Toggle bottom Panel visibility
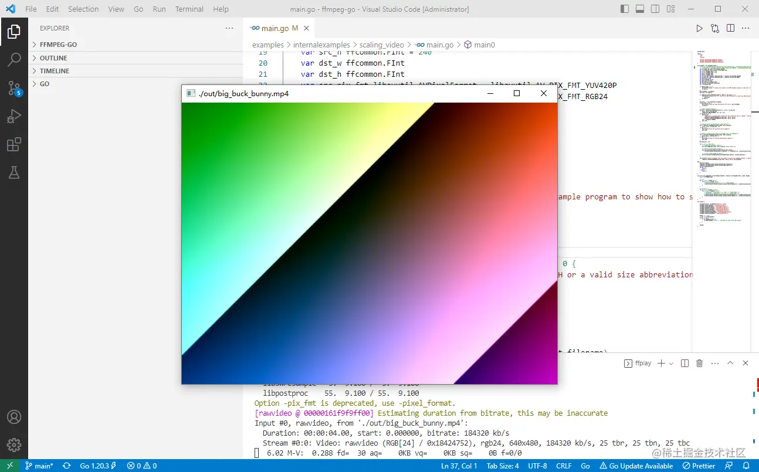Viewport: 759px width, 472px height. 640,9
